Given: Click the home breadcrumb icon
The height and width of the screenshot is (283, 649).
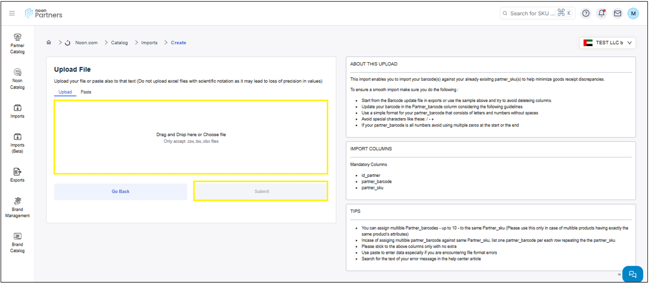Looking at the screenshot, I should point(49,42).
